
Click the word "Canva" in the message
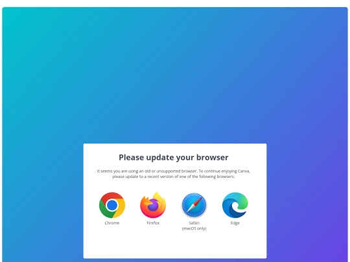(244, 171)
